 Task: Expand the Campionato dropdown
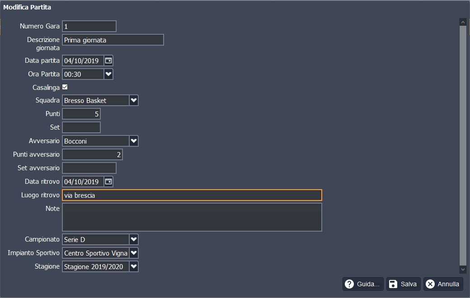click(133, 239)
